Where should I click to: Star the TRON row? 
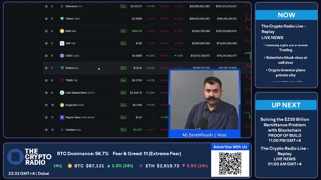[x=46, y=80]
